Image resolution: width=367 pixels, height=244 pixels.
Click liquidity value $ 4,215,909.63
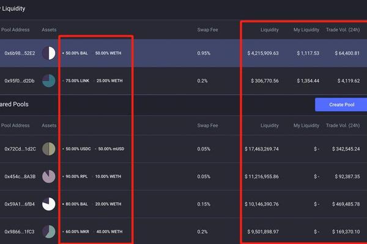(263, 53)
